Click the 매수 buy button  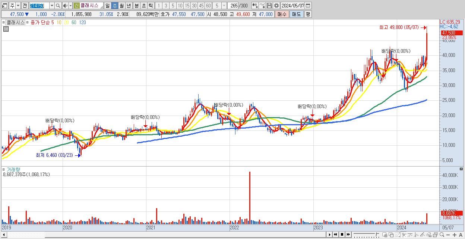click(282, 14)
